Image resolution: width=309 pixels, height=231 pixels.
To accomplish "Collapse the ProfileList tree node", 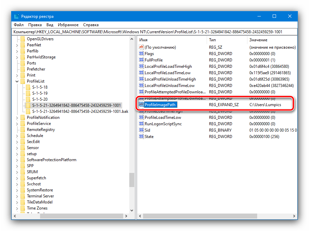I will point(17,81).
